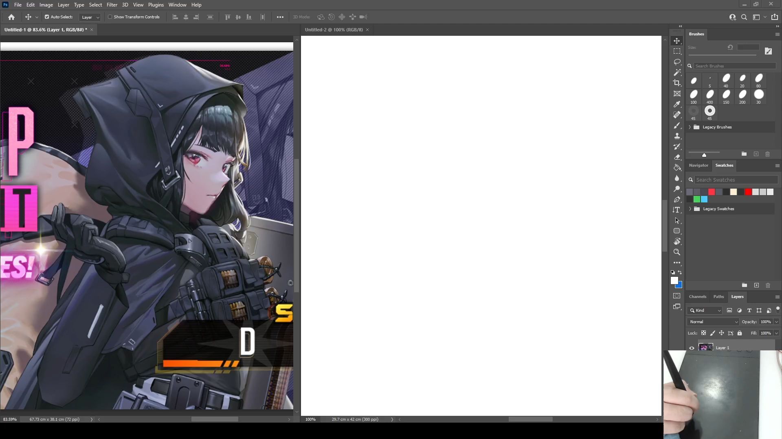Toggle the adjustment layer filter
Viewport: 782px width, 439px height.
tap(739, 311)
